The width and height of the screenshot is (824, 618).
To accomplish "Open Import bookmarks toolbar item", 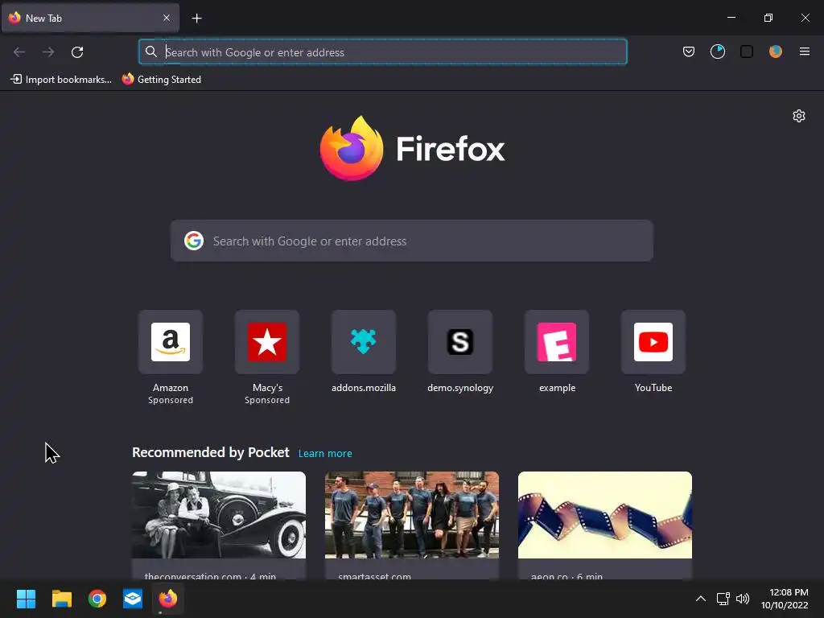I will (x=61, y=80).
